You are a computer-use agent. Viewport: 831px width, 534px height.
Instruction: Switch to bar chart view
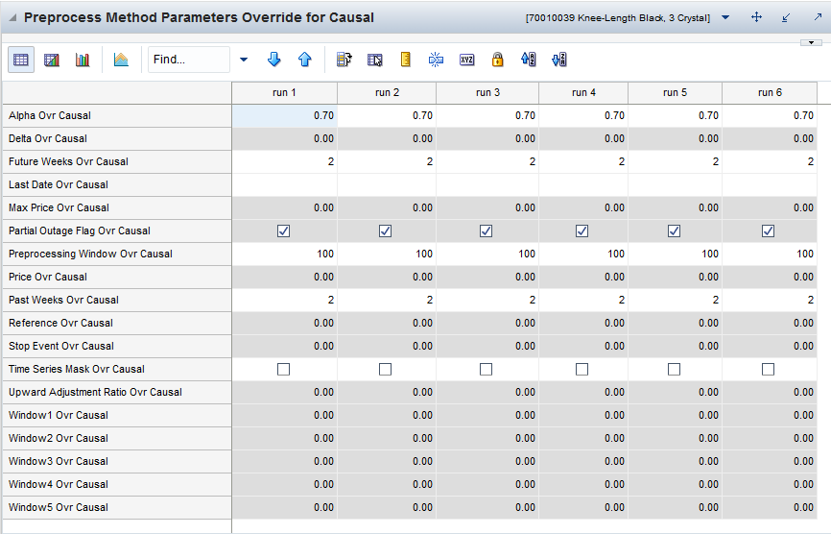tap(83, 60)
